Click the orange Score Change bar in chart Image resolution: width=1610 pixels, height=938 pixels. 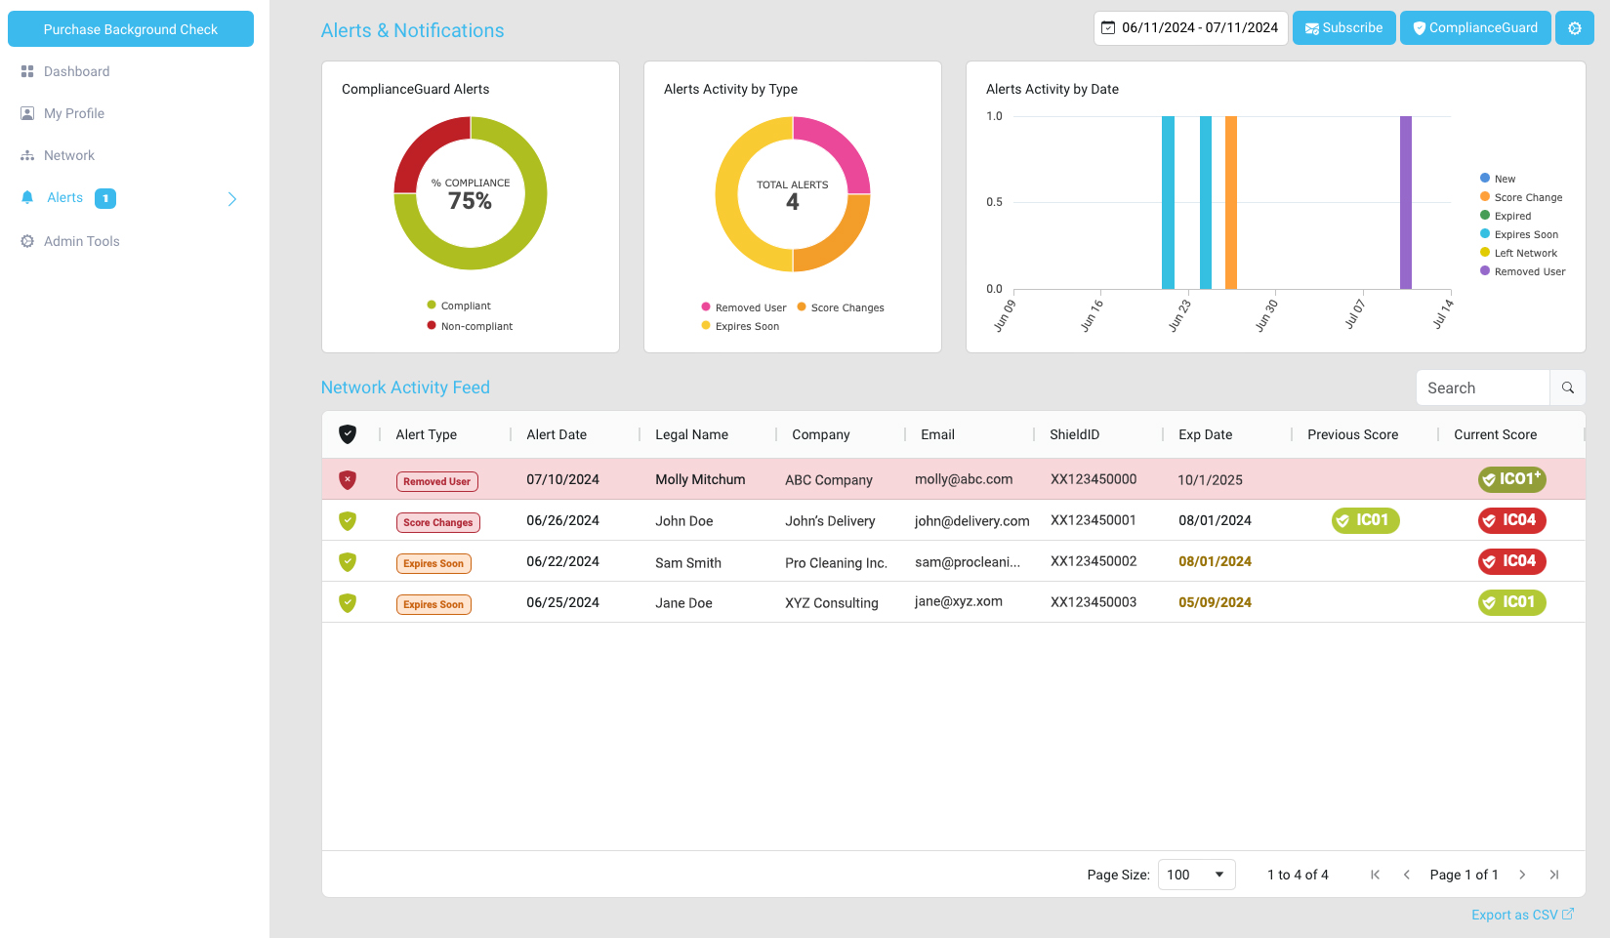(1231, 202)
